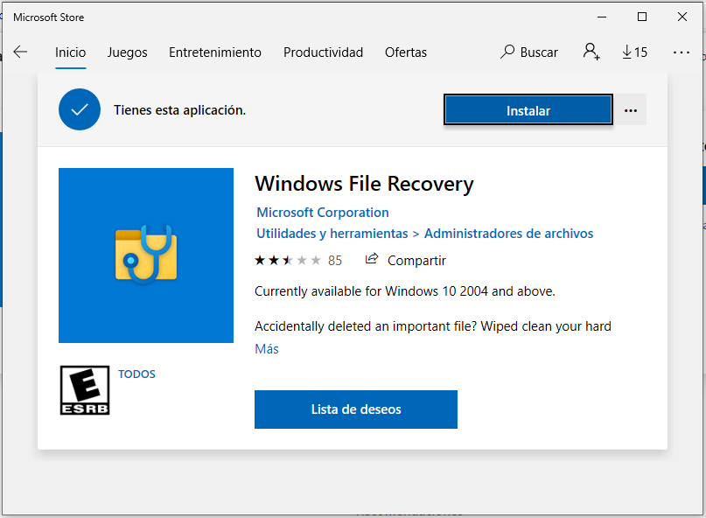
Task: Close the Microsoft Store window
Action: (x=682, y=17)
